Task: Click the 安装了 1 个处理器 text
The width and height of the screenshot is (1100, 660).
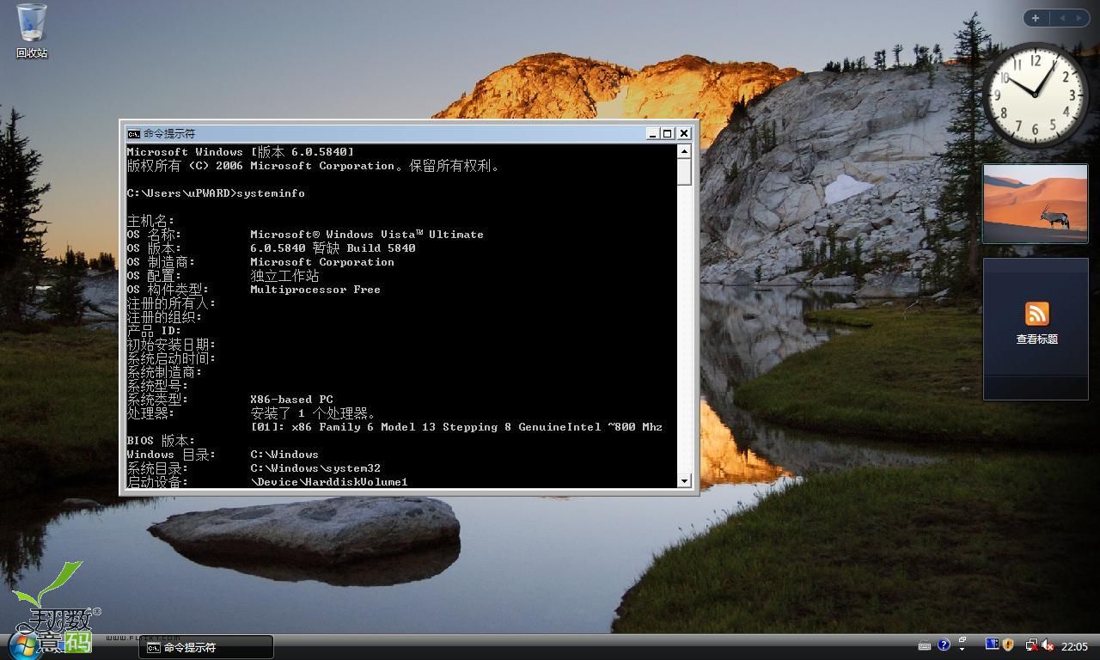Action: (313, 413)
